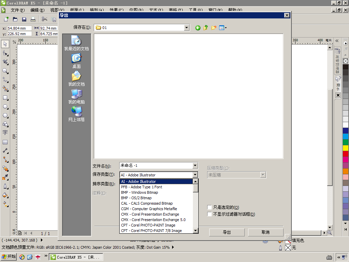Choose CAL - CALS Compressed Bitmap

pos(156,203)
